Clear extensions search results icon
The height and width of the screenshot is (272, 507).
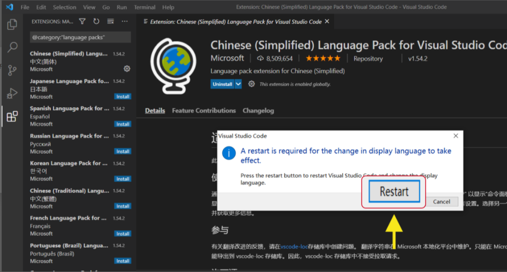(x=111, y=21)
